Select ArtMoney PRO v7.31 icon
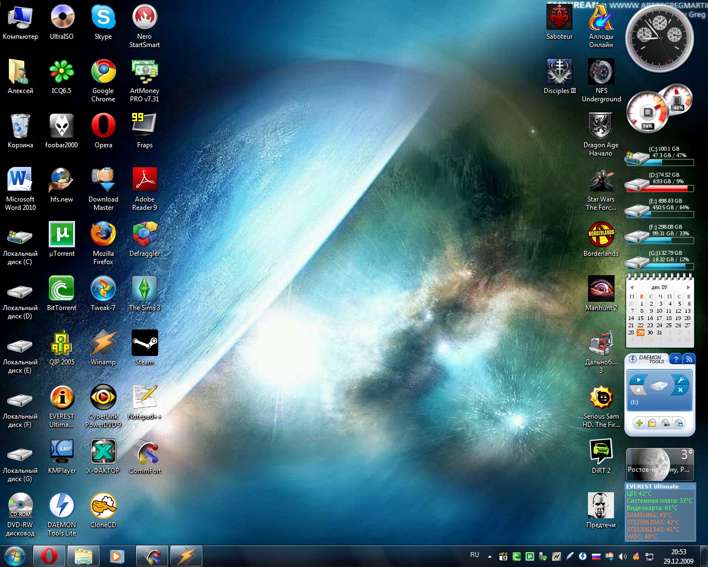The image size is (708, 567). 144,80
